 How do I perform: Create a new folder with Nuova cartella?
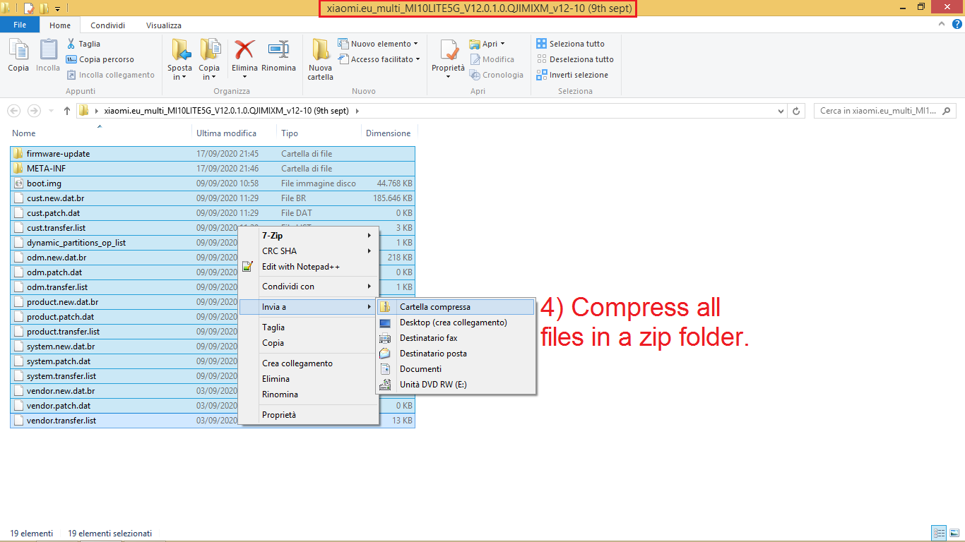click(x=320, y=58)
